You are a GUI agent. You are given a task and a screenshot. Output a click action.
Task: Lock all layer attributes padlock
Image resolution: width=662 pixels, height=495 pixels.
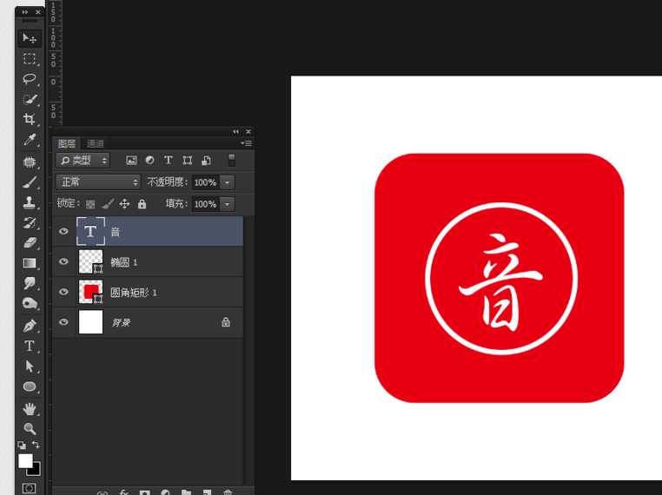pos(142,204)
